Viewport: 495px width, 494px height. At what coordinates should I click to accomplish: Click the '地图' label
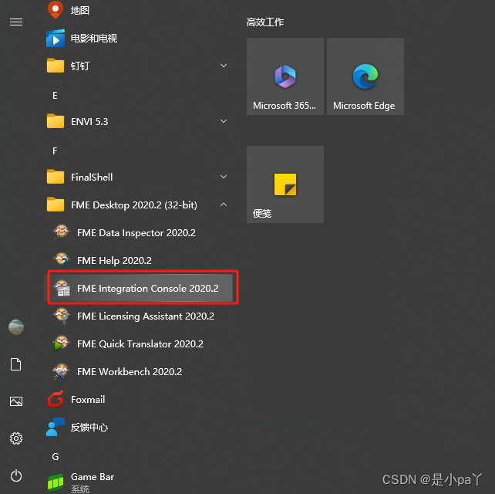coord(80,11)
